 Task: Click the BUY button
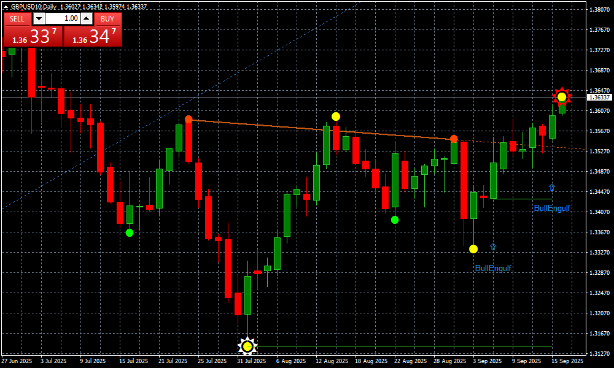107,18
